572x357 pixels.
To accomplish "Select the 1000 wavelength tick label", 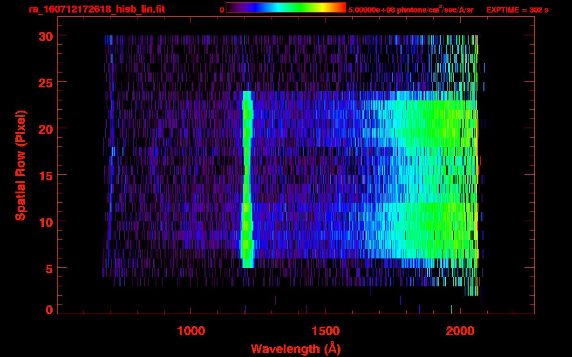I will tap(191, 331).
